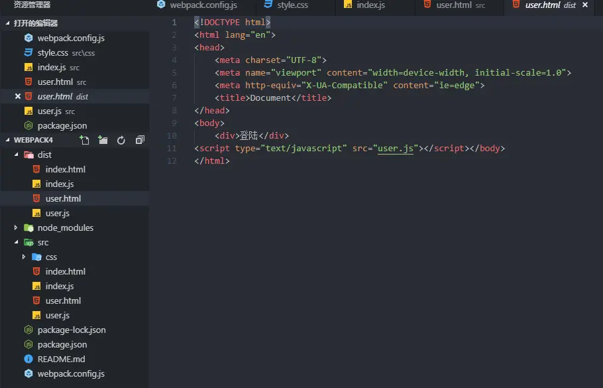
Task: Open webpack.config.js in open editors list
Action: (75, 38)
